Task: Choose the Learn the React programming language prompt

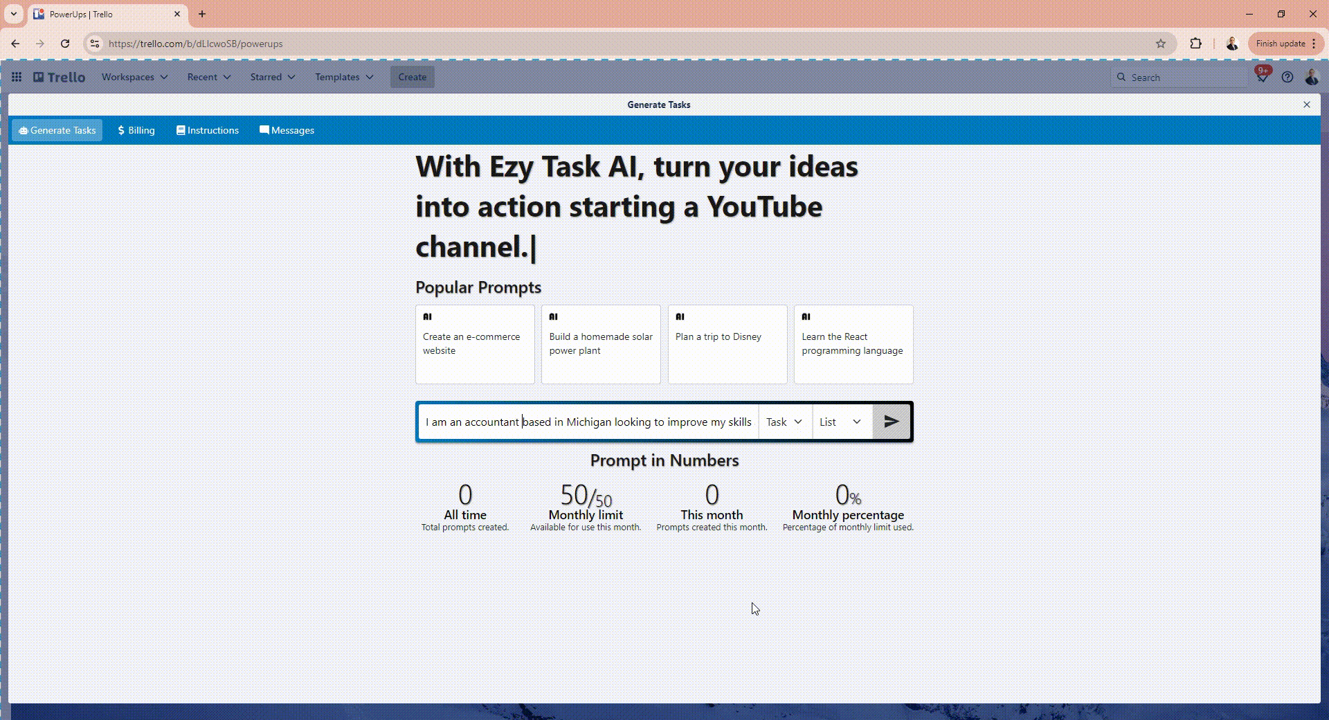Action: 853,344
